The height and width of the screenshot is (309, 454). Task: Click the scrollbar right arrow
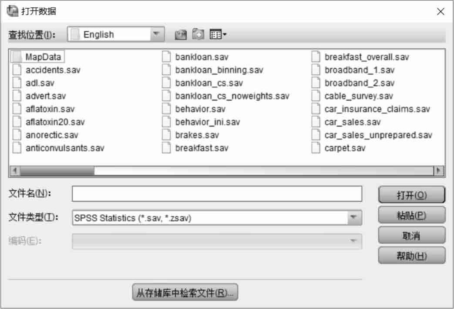pyautogui.click(x=439, y=171)
